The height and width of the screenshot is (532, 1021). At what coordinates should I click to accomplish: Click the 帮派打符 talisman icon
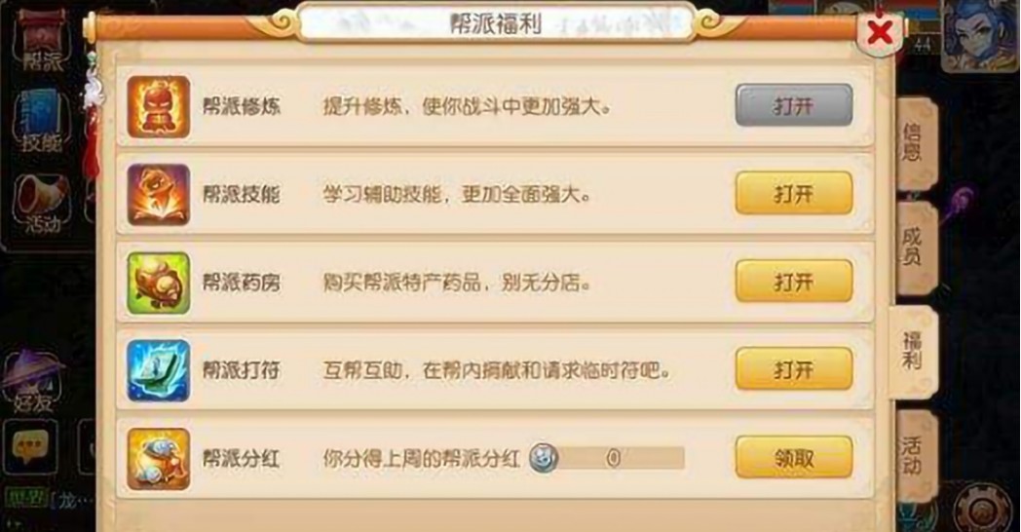point(158,370)
